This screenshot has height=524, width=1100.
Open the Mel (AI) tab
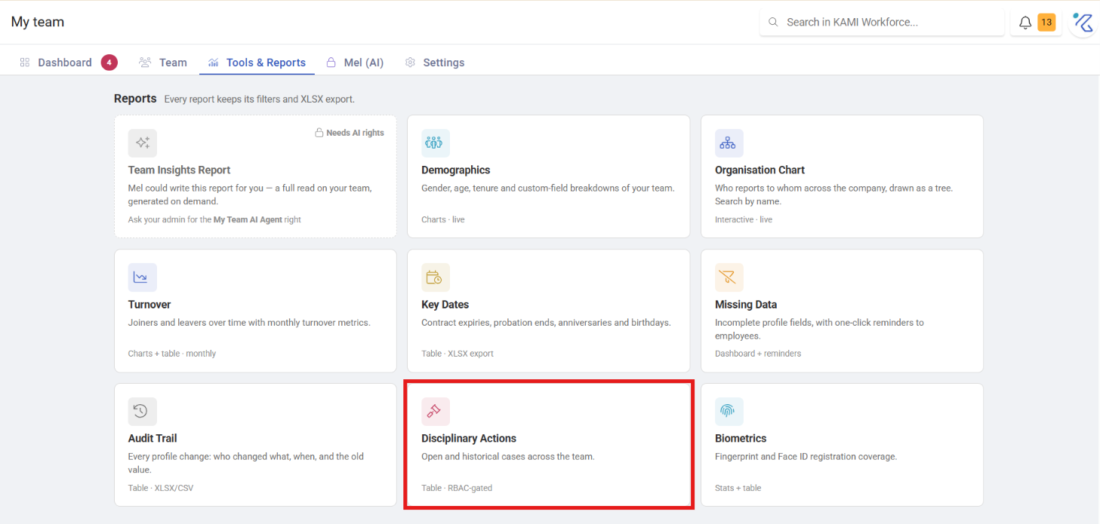tap(355, 63)
